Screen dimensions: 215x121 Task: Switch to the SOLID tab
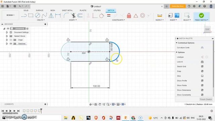tap(26, 10)
